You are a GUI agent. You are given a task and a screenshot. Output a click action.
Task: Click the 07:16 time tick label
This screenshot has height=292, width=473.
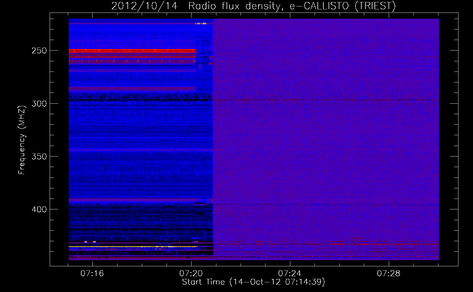(92, 274)
